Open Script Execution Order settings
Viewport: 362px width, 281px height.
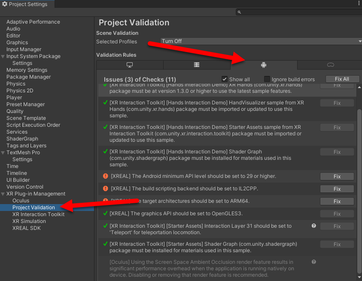pos(33,125)
